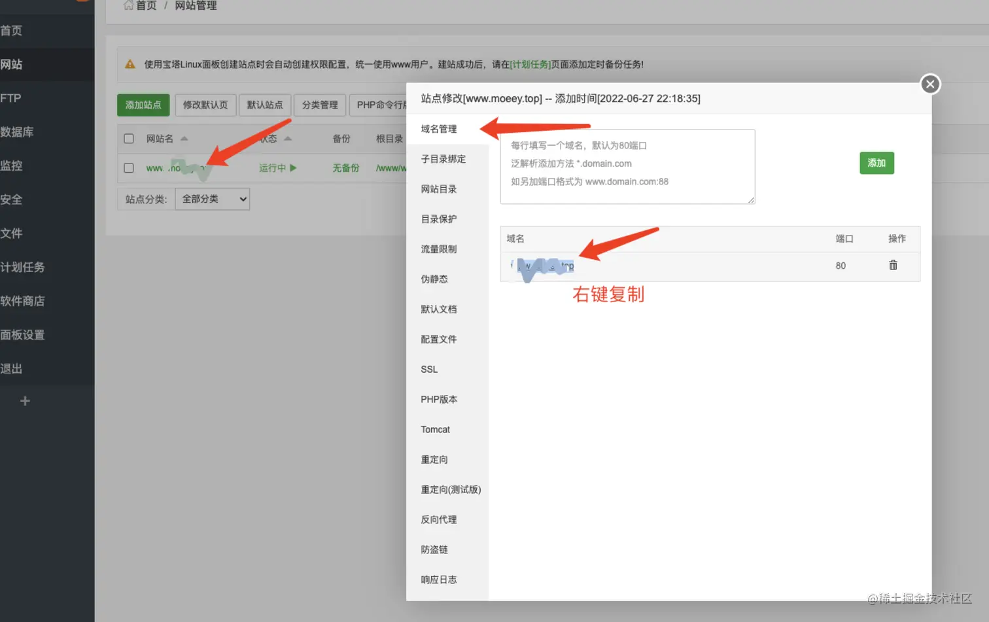Select the Tomcat tab
The height and width of the screenshot is (622, 989).
click(x=436, y=430)
